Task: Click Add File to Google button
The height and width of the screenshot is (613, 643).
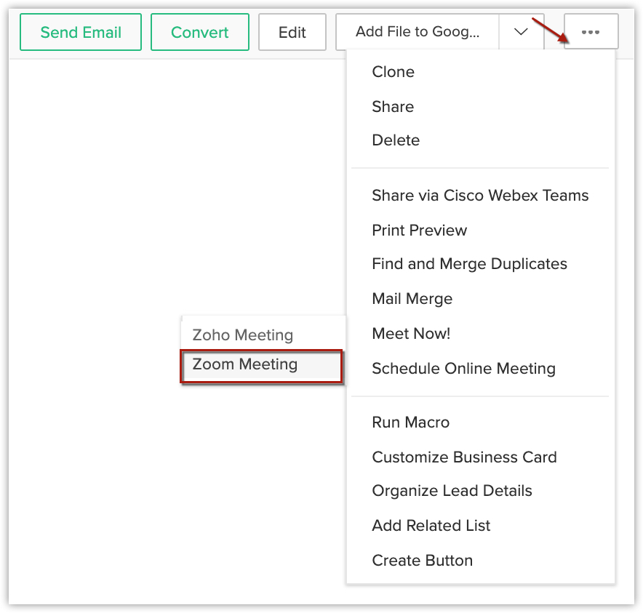Action: (x=418, y=33)
